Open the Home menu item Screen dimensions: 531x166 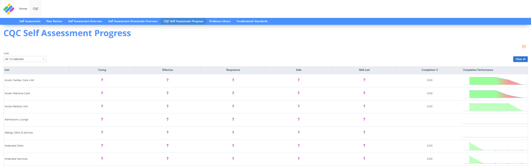click(23, 9)
